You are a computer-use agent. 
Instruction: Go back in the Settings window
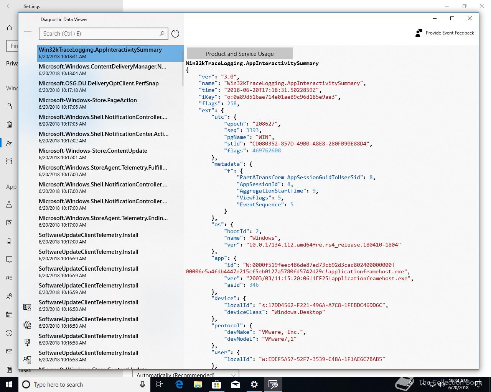[x=9, y=6]
